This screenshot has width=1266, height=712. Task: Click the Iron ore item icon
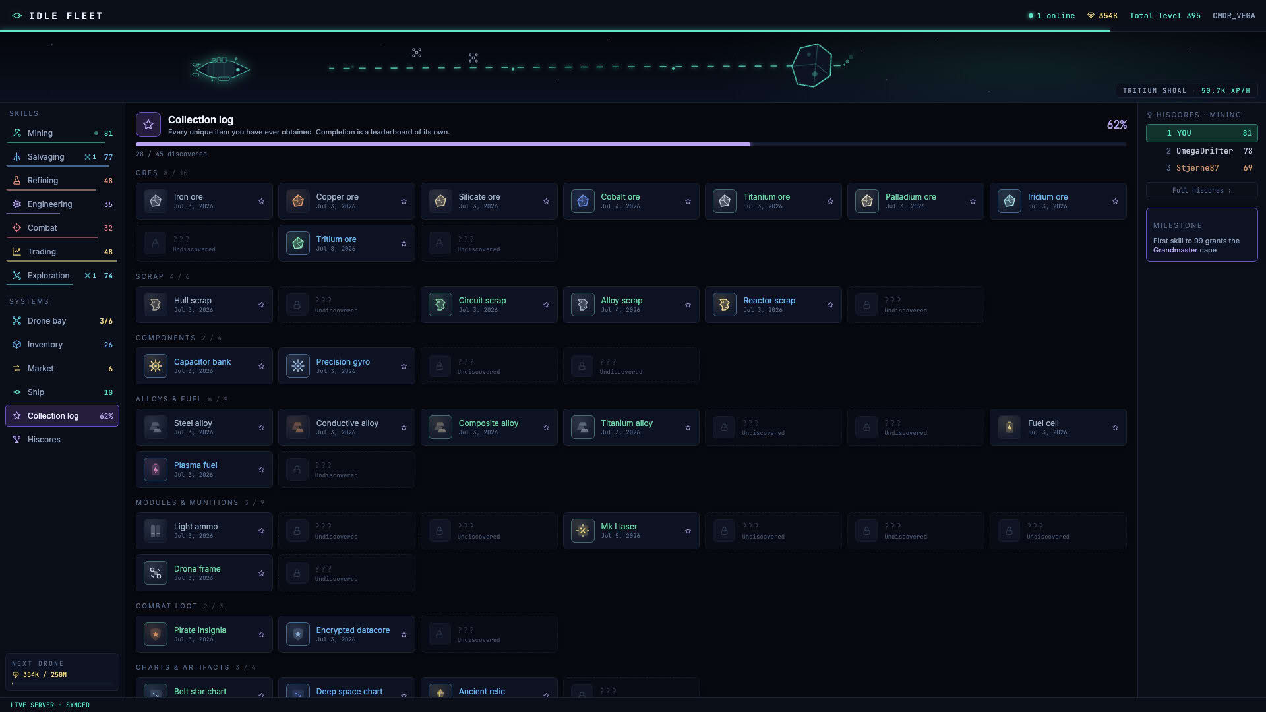coord(156,201)
